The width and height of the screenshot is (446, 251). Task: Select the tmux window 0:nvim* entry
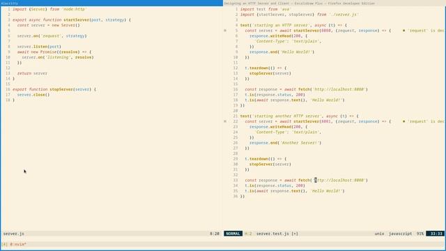click(x=18, y=244)
